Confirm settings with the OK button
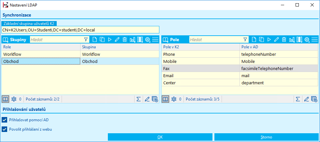This screenshot has height=142, width=320. [160, 137]
